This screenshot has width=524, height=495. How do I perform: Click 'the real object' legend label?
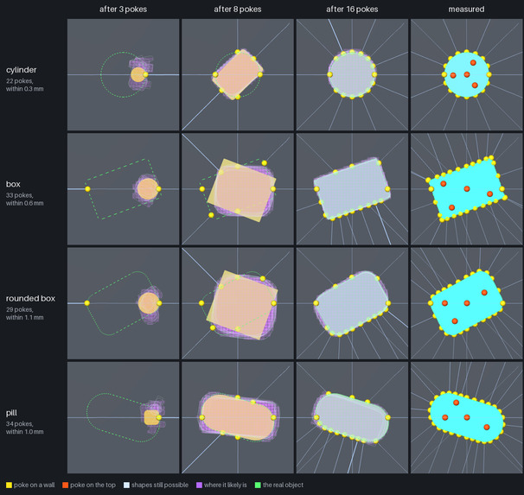point(283,485)
